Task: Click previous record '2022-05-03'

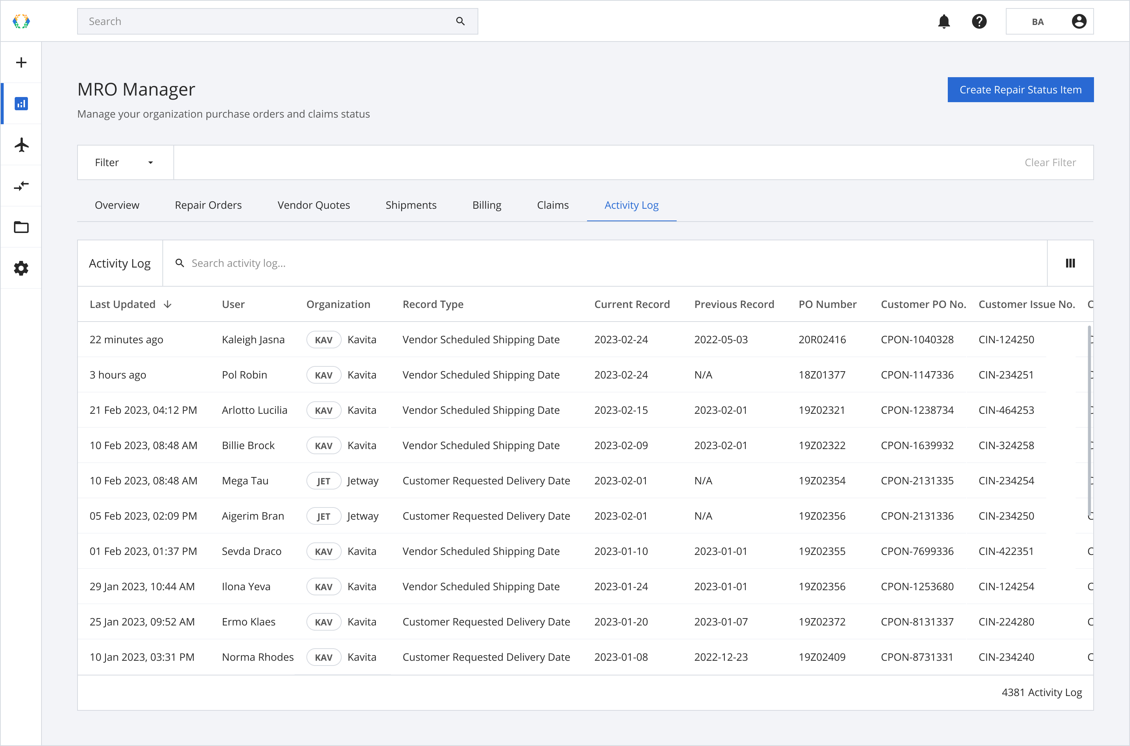Action: coord(720,340)
